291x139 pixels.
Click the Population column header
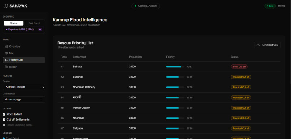135,57
